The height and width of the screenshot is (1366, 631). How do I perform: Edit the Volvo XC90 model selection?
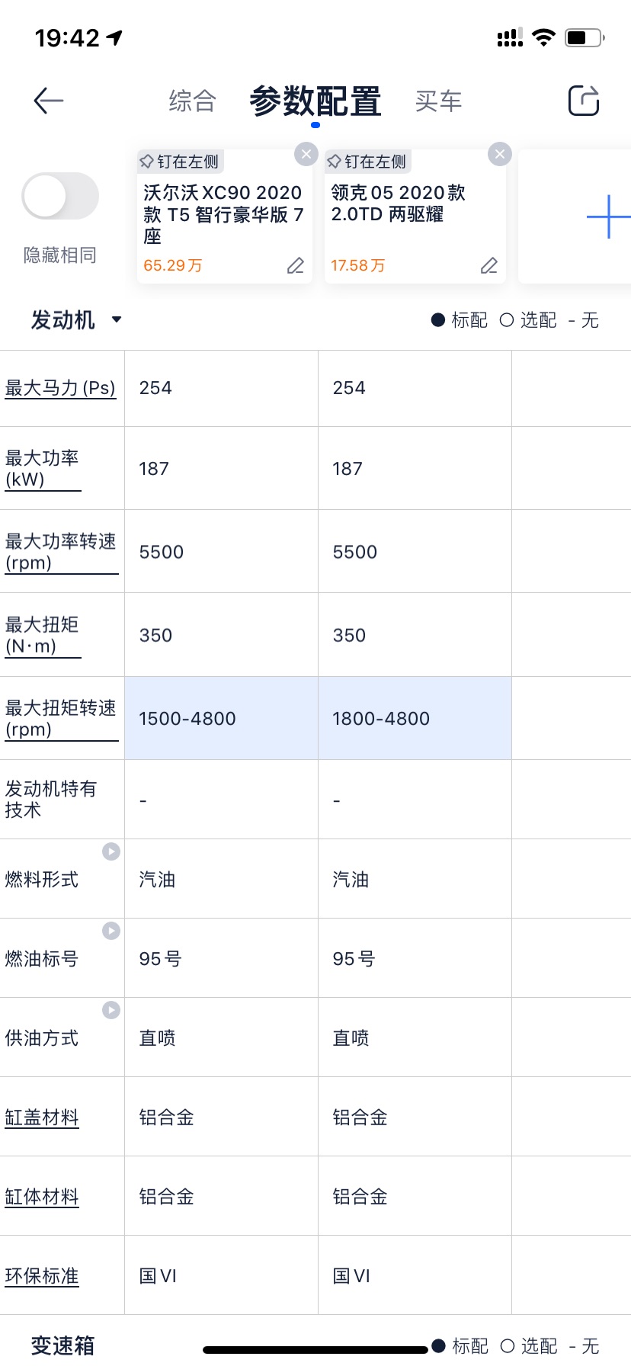point(296,265)
